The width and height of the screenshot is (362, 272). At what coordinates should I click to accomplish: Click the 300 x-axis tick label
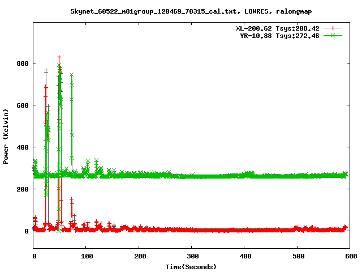pyautogui.click(x=193, y=256)
